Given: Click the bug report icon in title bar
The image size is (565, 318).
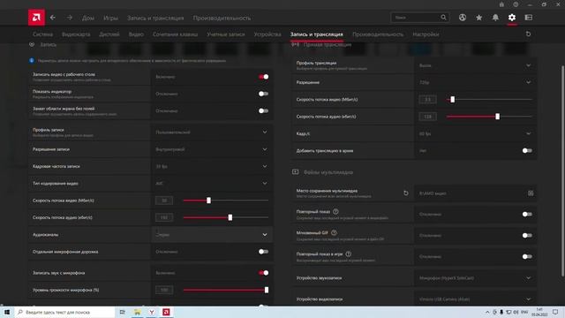Looking at the screenshot, I should (x=501, y=4).
